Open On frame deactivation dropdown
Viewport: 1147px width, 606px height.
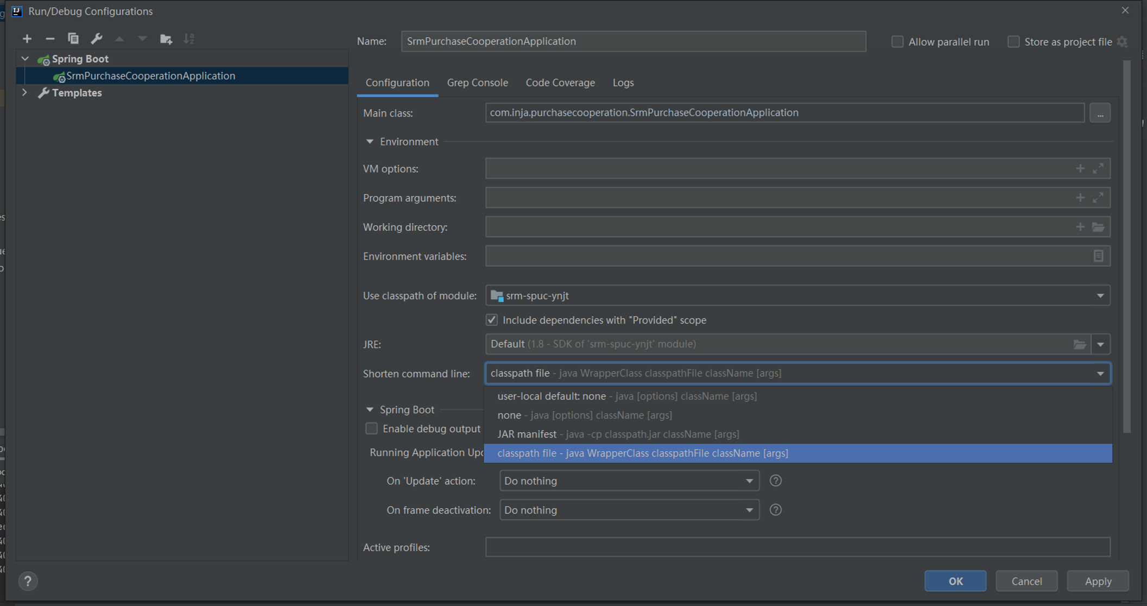tap(629, 510)
